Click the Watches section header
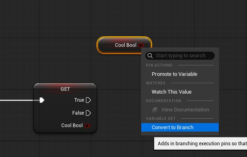The width and height of the screenshot is (247, 157). [x=156, y=83]
